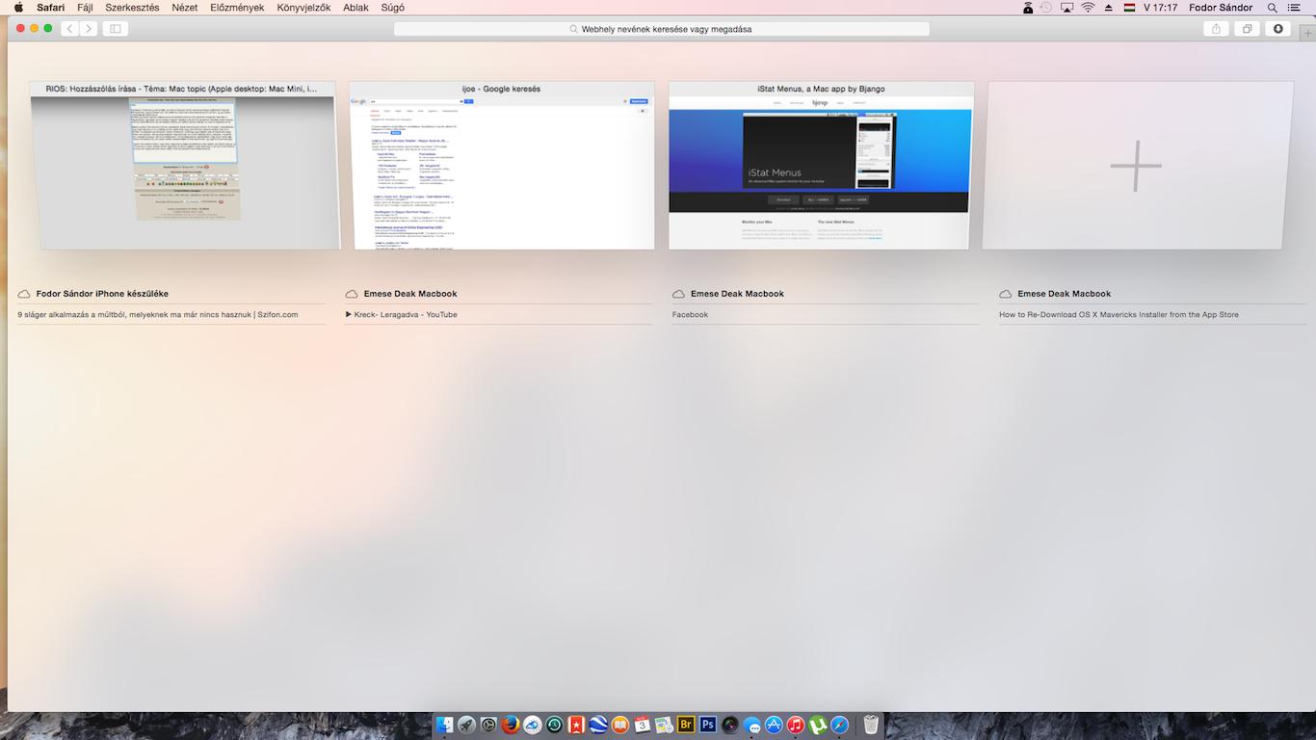Click the Share button in Safari toolbar

pyautogui.click(x=1216, y=29)
